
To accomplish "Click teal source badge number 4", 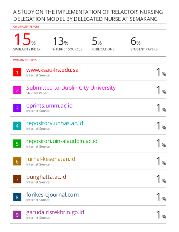I will [x=17, y=126].
